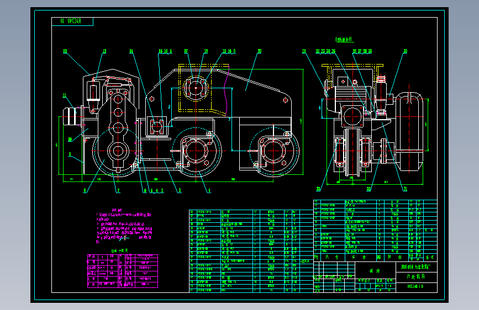Screen dimensions: 479x310
Task: Select part callout number 21
Action: click(304, 51)
